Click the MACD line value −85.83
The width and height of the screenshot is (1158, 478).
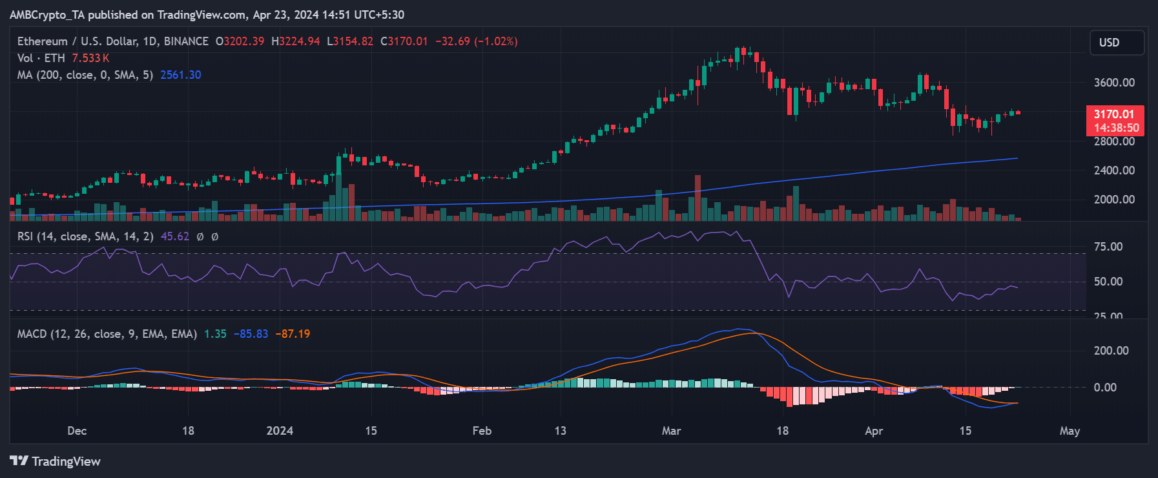[251, 334]
